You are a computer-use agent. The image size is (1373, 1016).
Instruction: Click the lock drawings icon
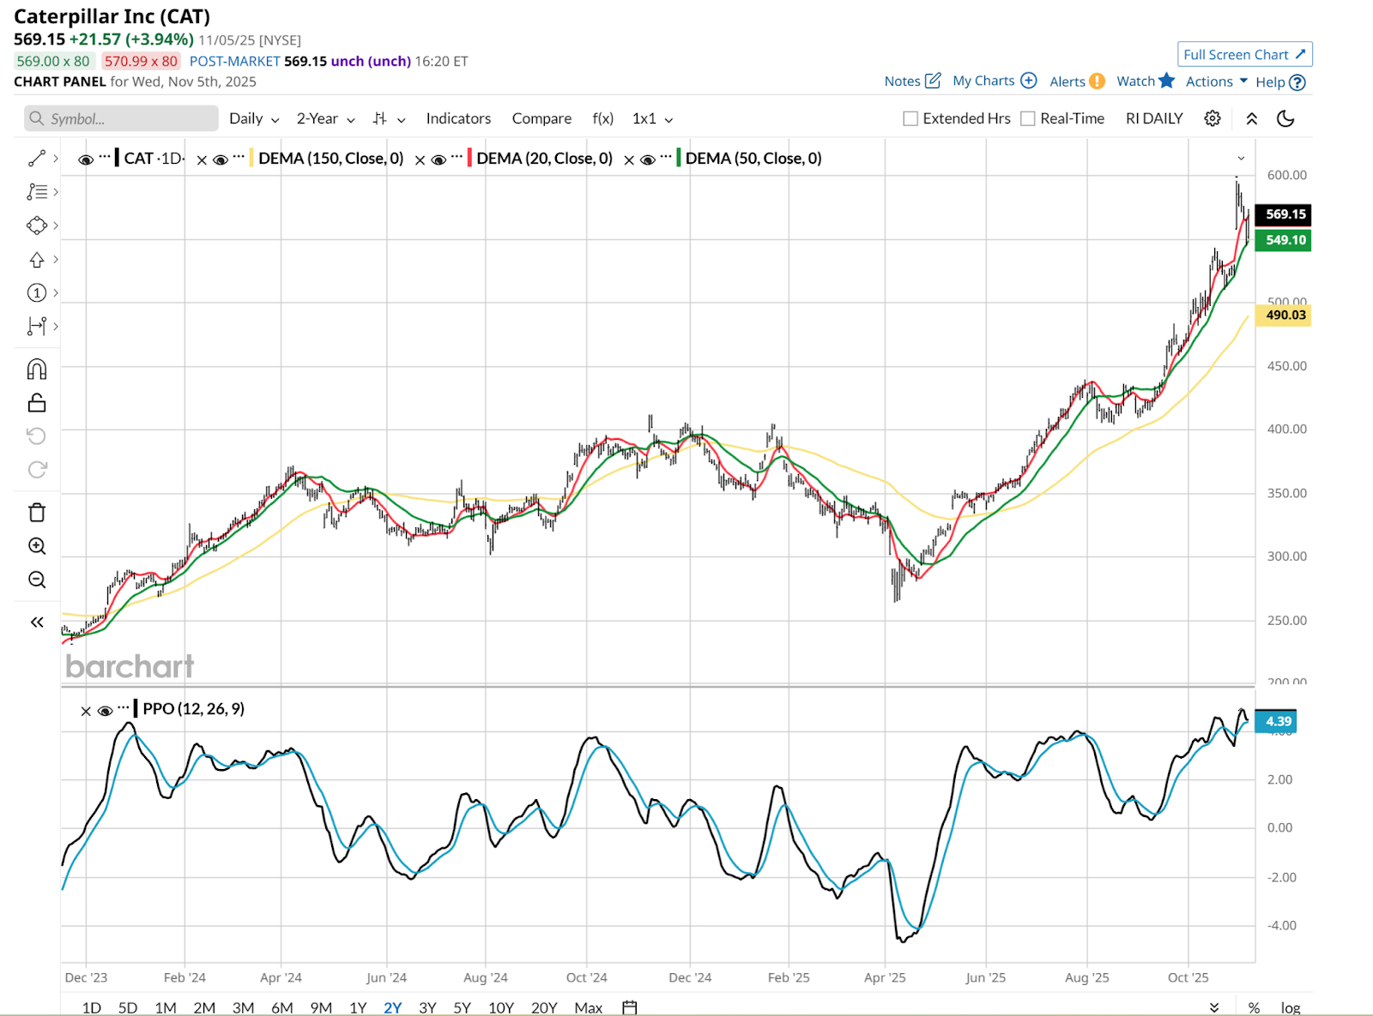pyautogui.click(x=37, y=403)
